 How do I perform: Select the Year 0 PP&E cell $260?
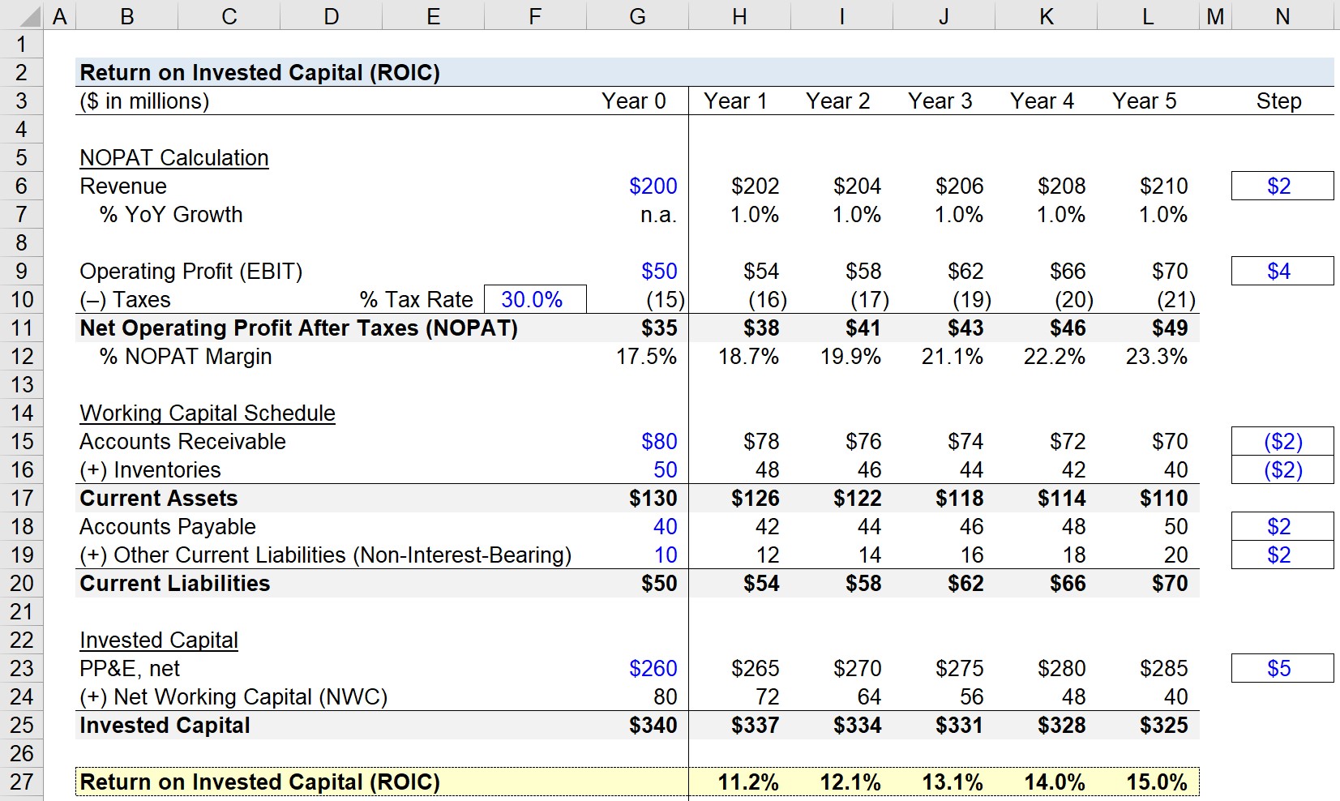(x=638, y=668)
